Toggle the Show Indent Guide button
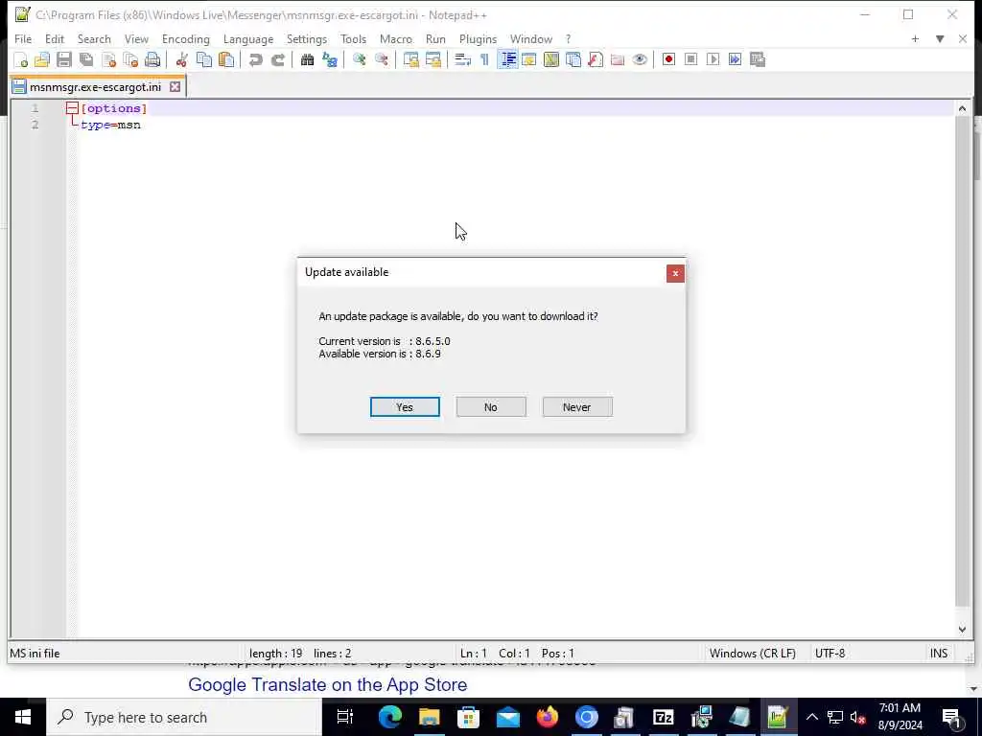The width and height of the screenshot is (982, 736). [x=508, y=59]
